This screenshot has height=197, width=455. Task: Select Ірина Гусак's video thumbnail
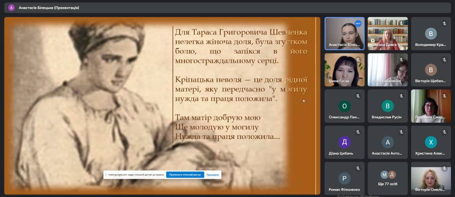(x=344, y=70)
